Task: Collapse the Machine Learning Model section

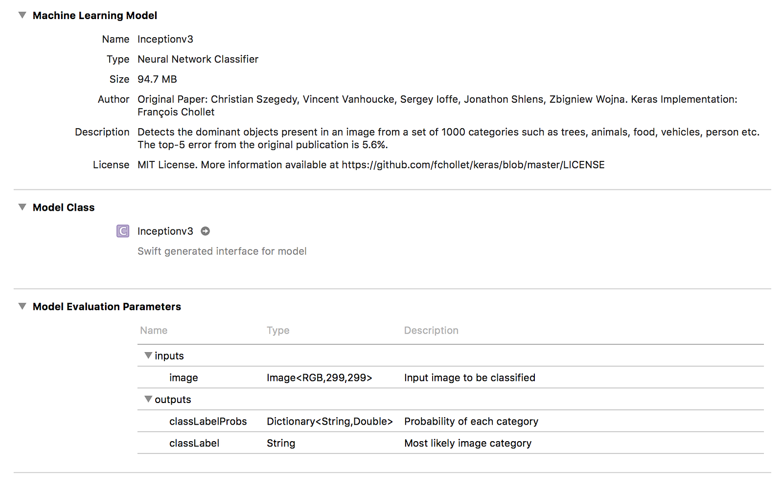Action: (22, 15)
